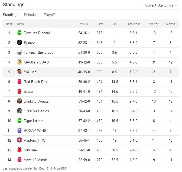Open the Current Standings dropdown
Viewport: 182px width, 172px height.
[161, 5]
